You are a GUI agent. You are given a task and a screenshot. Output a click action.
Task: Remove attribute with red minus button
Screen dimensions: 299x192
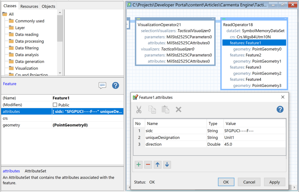pyautogui.click(x=148, y=165)
